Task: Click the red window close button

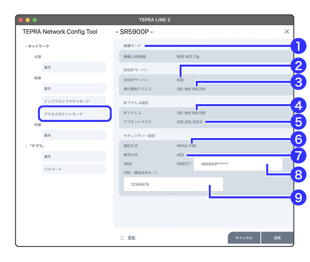Action: click(21, 20)
